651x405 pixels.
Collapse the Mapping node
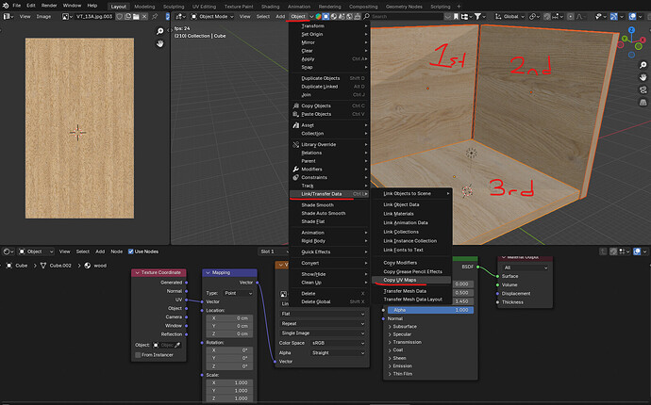(208, 272)
